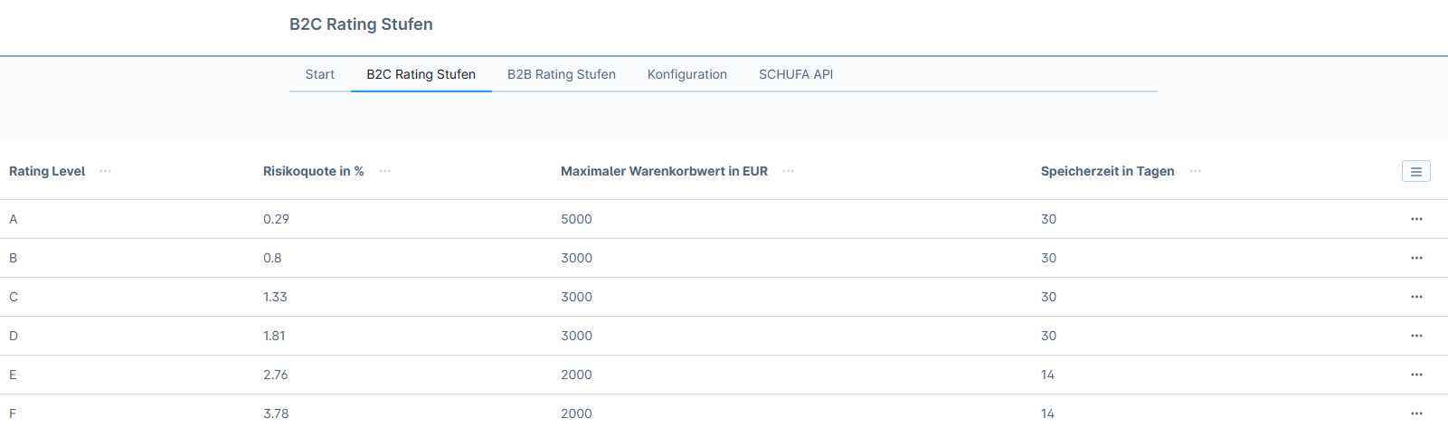Viewport: 1448px width, 428px height.
Task: Open row actions menu for rating B
Action: coord(1416,258)
